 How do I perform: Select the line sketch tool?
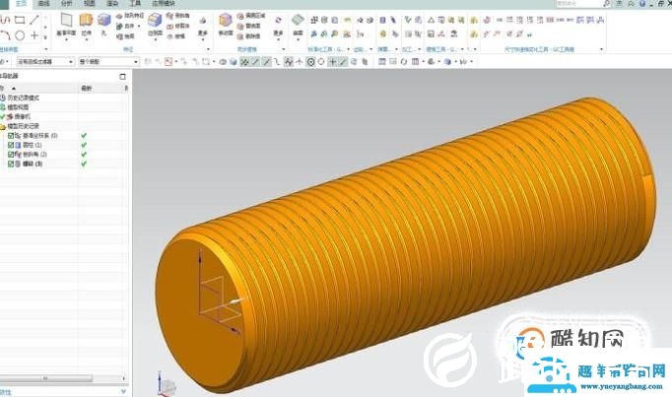(x=35, y=19)
